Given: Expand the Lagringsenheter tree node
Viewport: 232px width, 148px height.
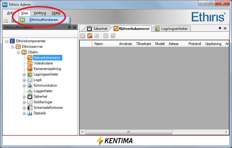Looking at the screenshot, I should 24,75.
